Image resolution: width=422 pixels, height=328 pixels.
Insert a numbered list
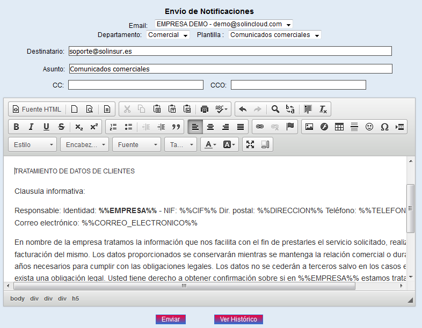[113, 127]
